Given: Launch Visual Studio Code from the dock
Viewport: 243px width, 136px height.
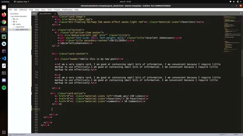Looking at the screenshot, I should pyautogui.click(x=4, y=59).
